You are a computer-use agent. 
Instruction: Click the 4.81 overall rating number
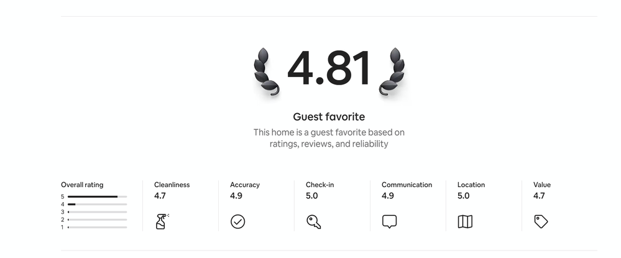(329, 68)
